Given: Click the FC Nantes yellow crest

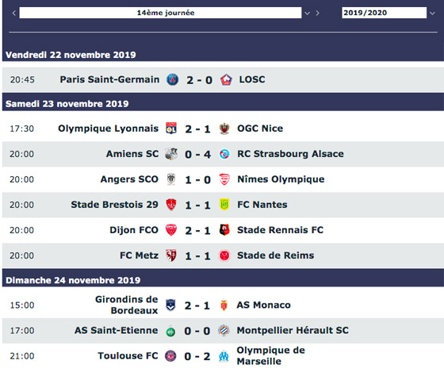Looking at the screenshot, I should click(224, 205).
